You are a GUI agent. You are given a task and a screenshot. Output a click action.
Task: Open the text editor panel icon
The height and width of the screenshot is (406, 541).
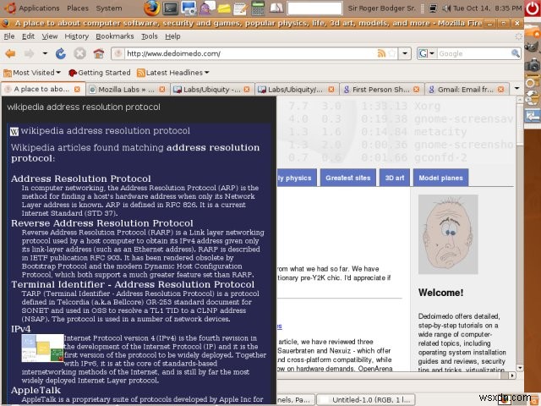pos(240,8)
